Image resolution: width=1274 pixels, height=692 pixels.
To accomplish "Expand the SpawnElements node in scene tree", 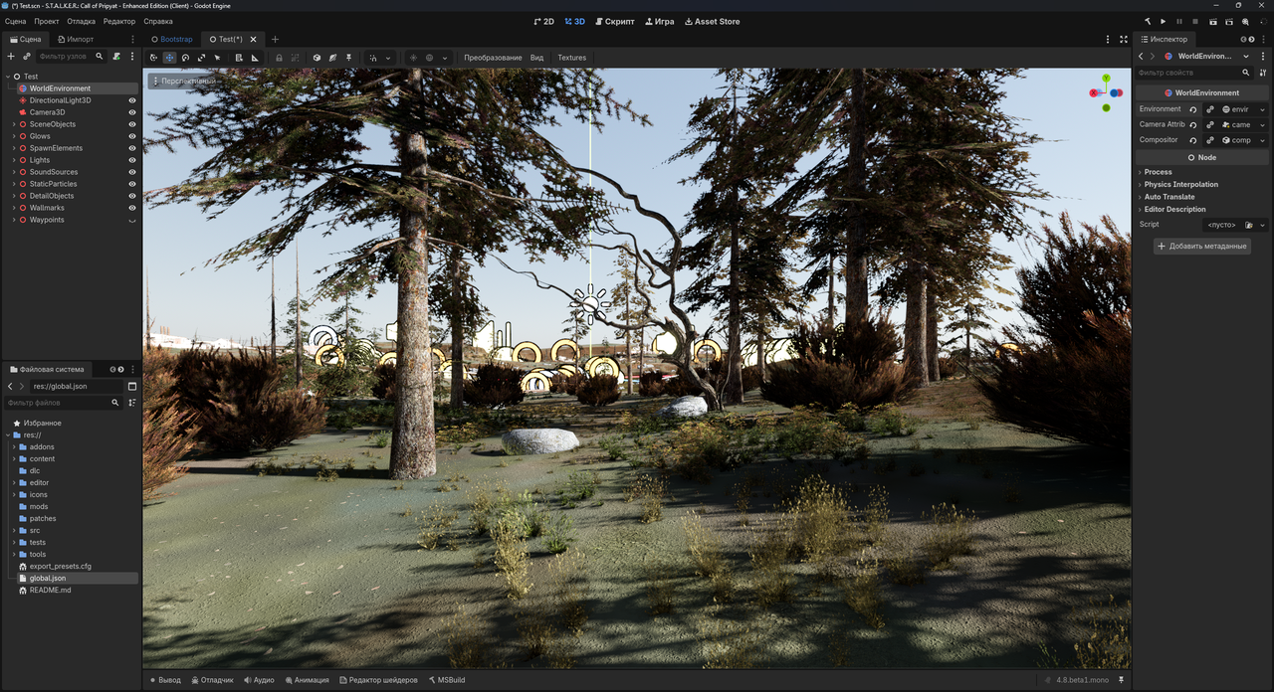I will pos(13,148).
